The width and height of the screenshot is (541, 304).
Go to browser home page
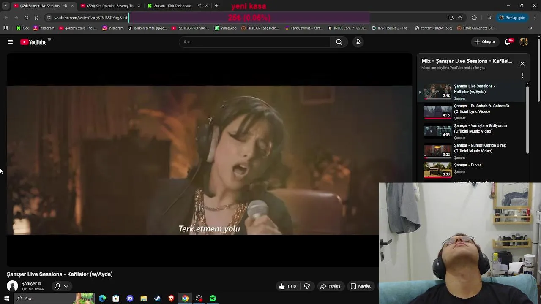click(x=36, y=18)
